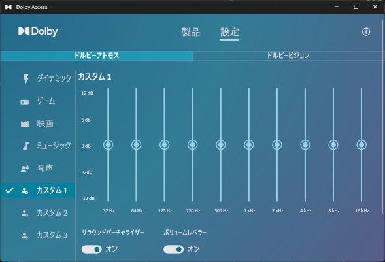Open the 設定 tab
385x262 pixels.
[x=229, y=32]
